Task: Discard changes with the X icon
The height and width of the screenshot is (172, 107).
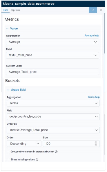Action: (101, 10)
